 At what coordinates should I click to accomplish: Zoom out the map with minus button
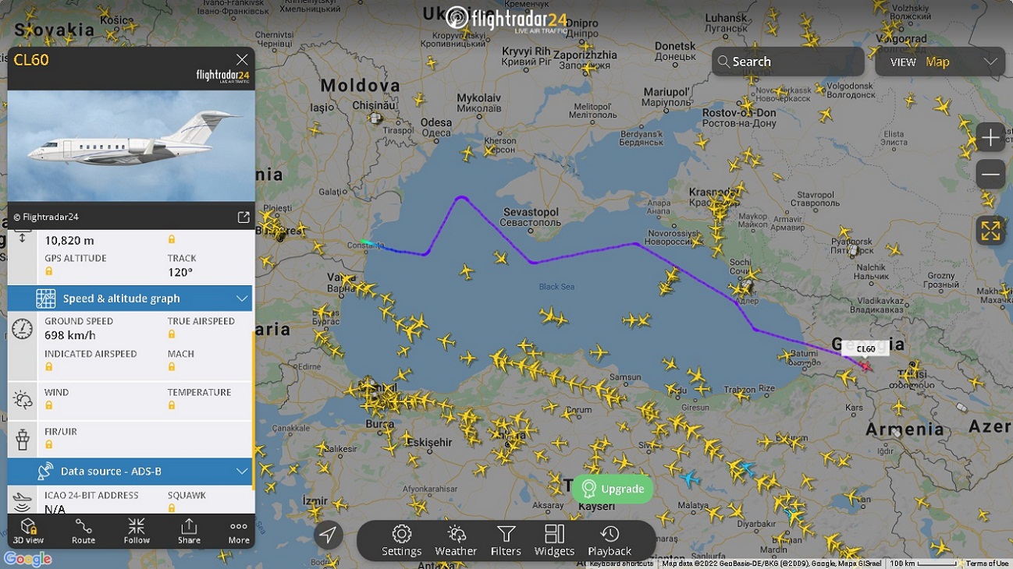[990, 173]
